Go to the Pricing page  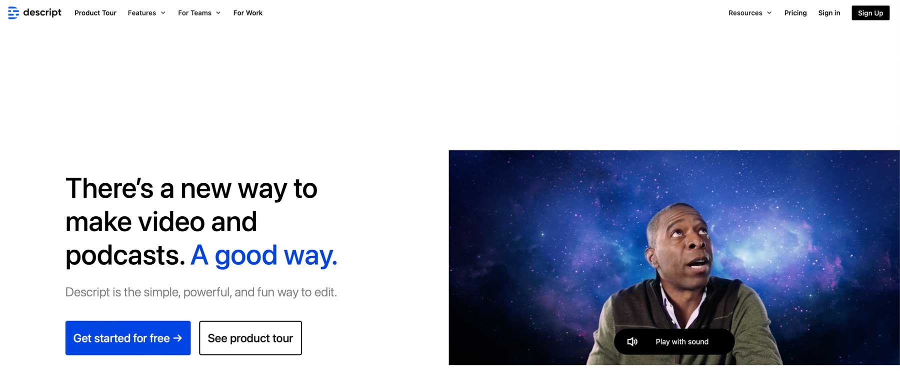click(795, 13)
